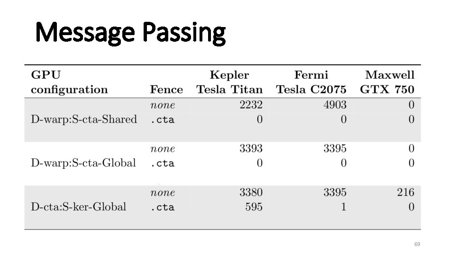
Task: Select the D-warp:S-cta-Global row label
Action: tap(83, 163)
